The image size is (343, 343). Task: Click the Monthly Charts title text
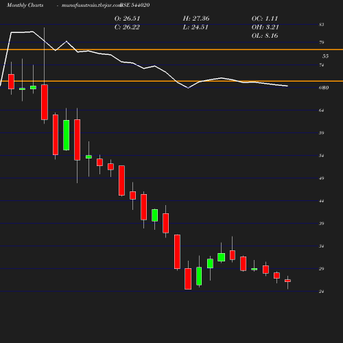[25, 5]
